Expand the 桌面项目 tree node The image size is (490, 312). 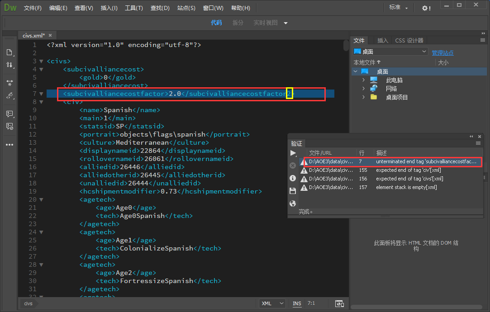(363, 97)
